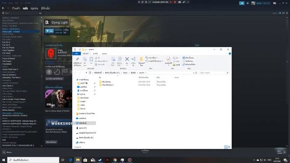Image resolution: width=290 pixels, height=163 pixels.
Task: Select Just Cause 3 in the Steam library
Action: tap(8, 86)
